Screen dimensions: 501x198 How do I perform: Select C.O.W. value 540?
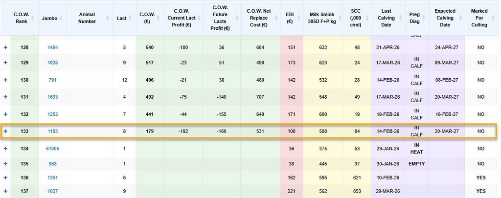(x=150, y=47)
